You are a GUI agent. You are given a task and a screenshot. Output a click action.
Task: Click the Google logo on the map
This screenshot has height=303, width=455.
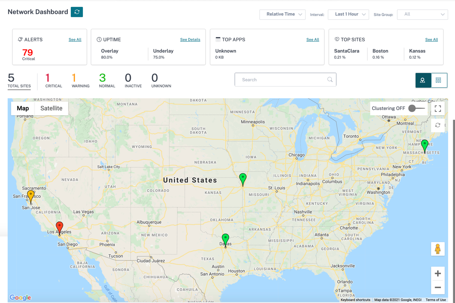[20, 298]
